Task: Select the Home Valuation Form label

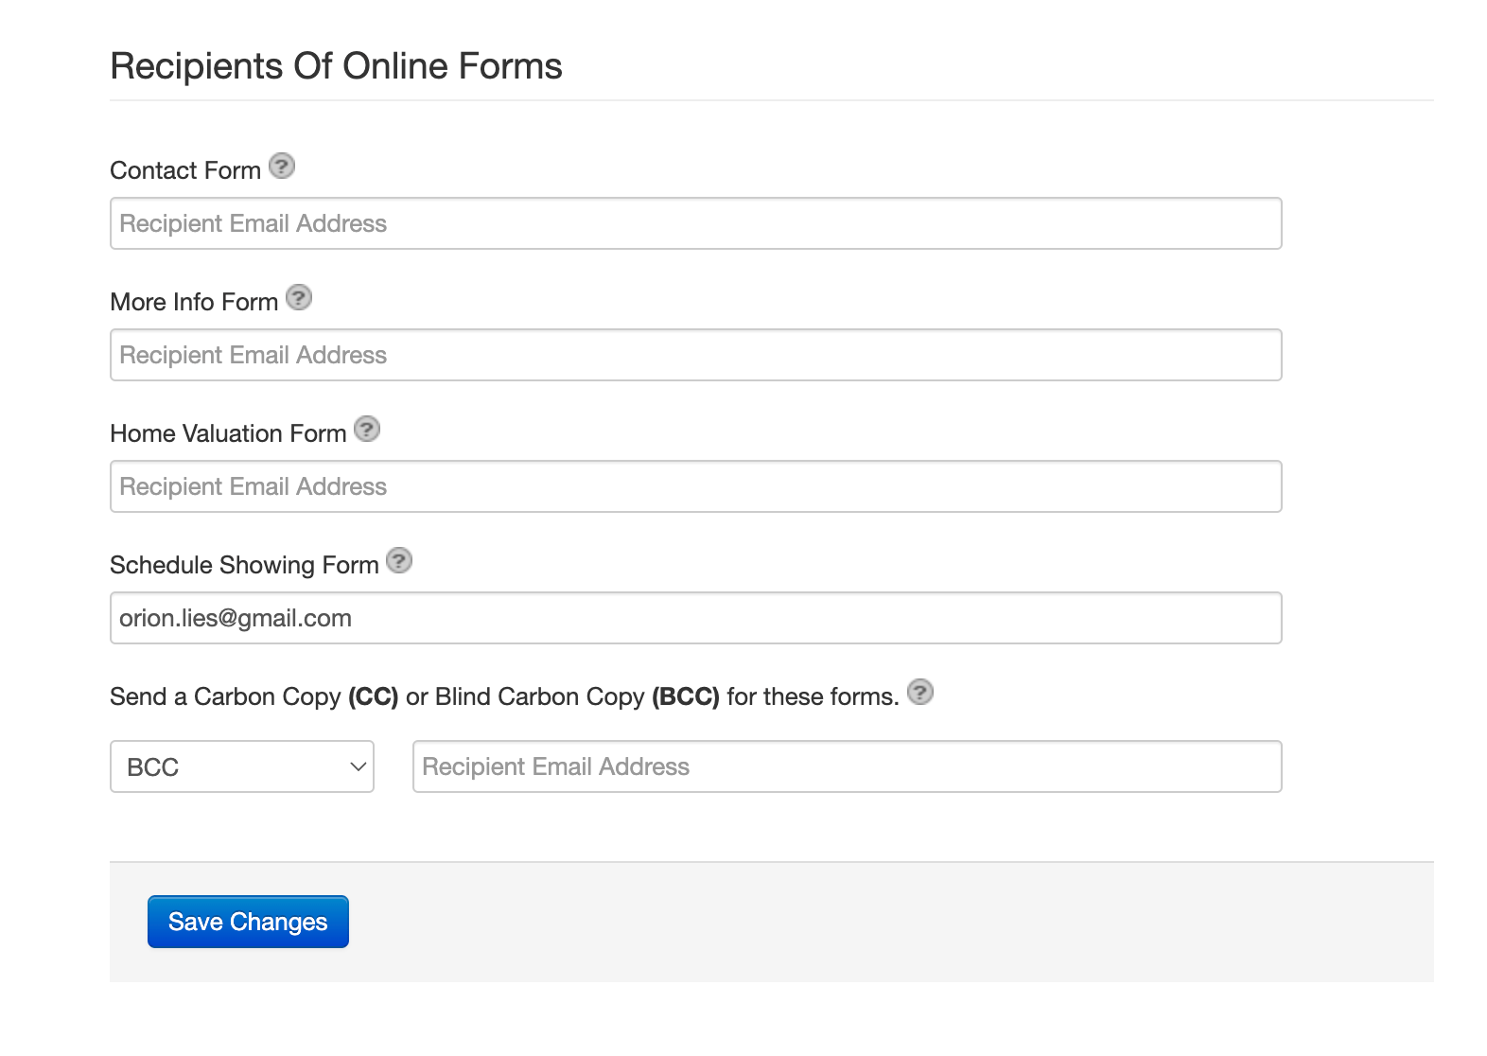Action: pos(228,433)
